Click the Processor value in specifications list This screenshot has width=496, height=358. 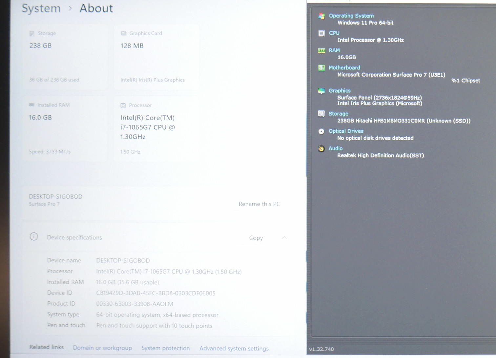point(169,272)
